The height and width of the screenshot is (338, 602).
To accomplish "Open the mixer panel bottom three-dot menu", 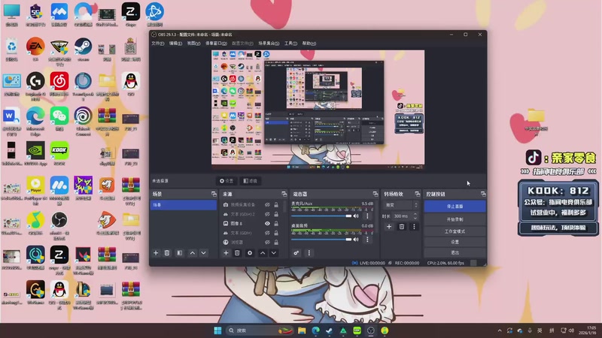I will click(x=309, y=253).
